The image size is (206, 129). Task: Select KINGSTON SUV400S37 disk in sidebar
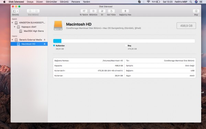[x=29, y=23]
